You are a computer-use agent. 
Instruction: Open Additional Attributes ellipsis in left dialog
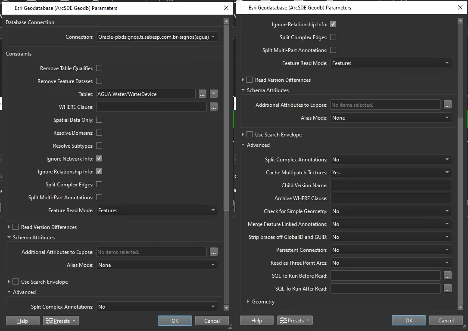click(x=214, y=252)
